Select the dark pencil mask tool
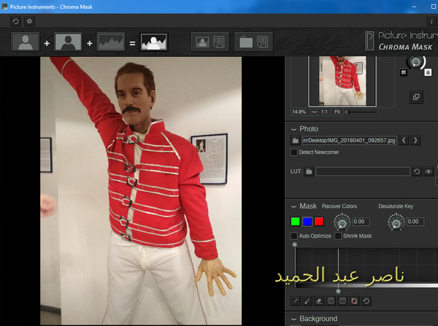This screenshot has width=438, height=326. point(295,301)
